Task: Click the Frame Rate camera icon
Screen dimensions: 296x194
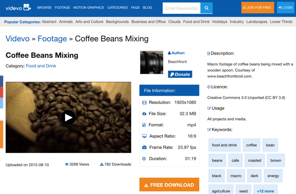Action: coord(144,147)
